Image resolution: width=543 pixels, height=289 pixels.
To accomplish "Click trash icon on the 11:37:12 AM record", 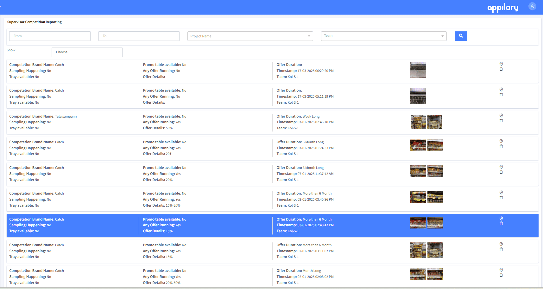I will 501,172.
